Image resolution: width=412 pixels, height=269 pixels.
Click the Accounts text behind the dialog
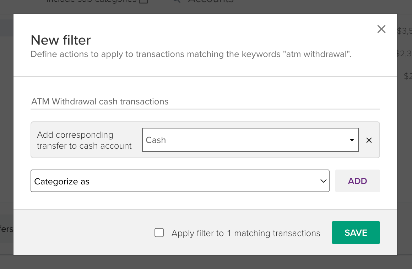(211, 1)
